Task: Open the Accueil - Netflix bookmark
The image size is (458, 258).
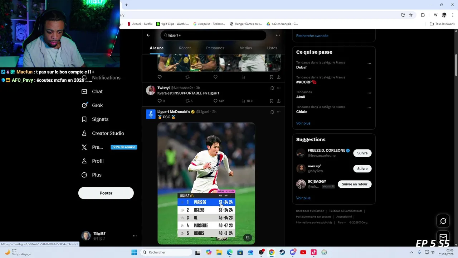Action: click(x=140, y=24)
